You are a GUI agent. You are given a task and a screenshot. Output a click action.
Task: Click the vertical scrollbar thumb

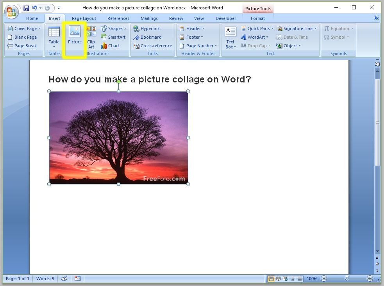click(x=377, y=122)
